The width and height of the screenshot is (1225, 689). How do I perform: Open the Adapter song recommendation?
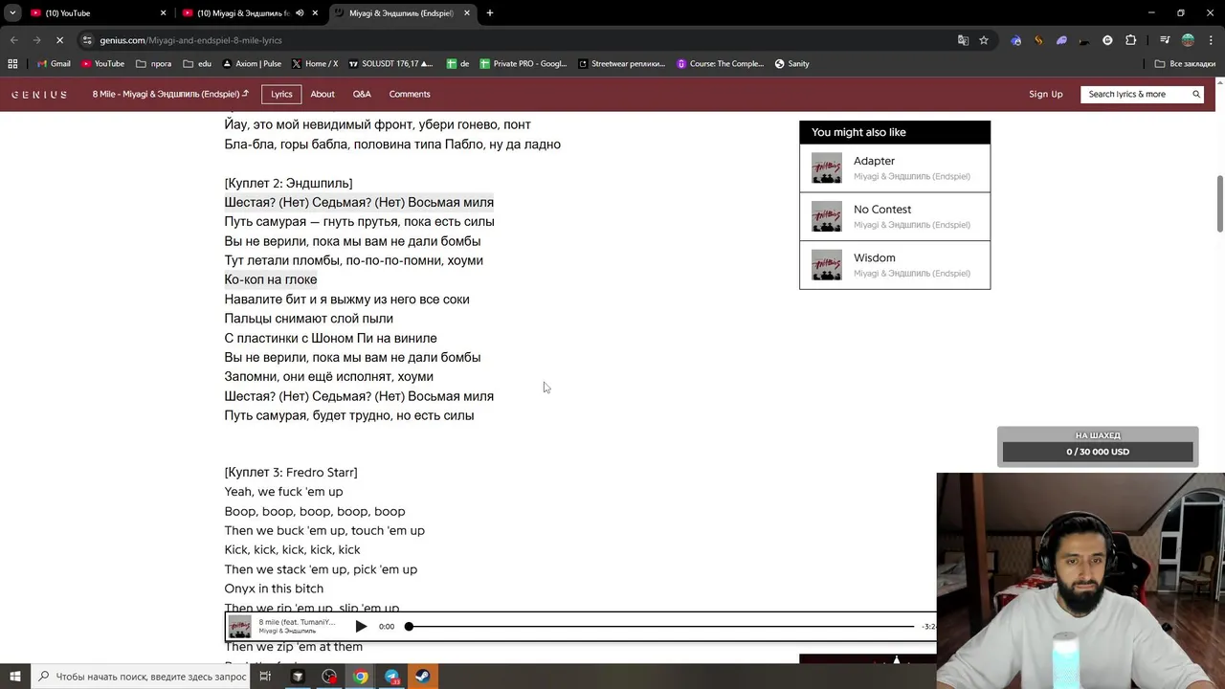coord(895,168)
